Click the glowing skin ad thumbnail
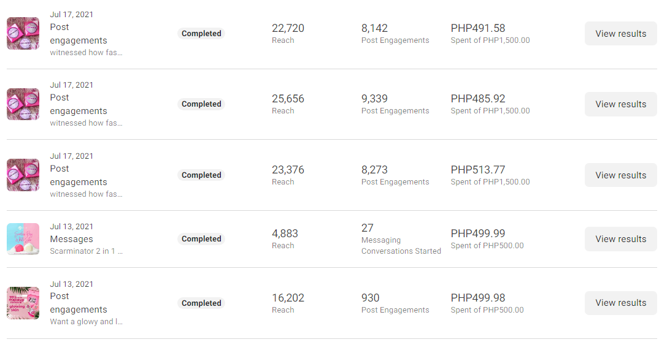The width and height of the screenshot is (667, 342). (23, 303)
